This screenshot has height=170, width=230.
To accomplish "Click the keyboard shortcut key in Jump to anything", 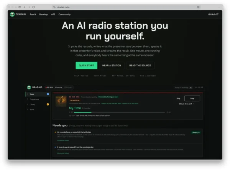I will [x=191, y=87].
